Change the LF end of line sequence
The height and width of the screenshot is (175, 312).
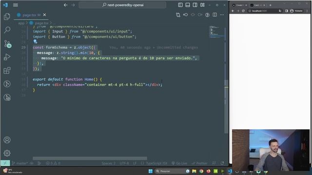(135, 163)
